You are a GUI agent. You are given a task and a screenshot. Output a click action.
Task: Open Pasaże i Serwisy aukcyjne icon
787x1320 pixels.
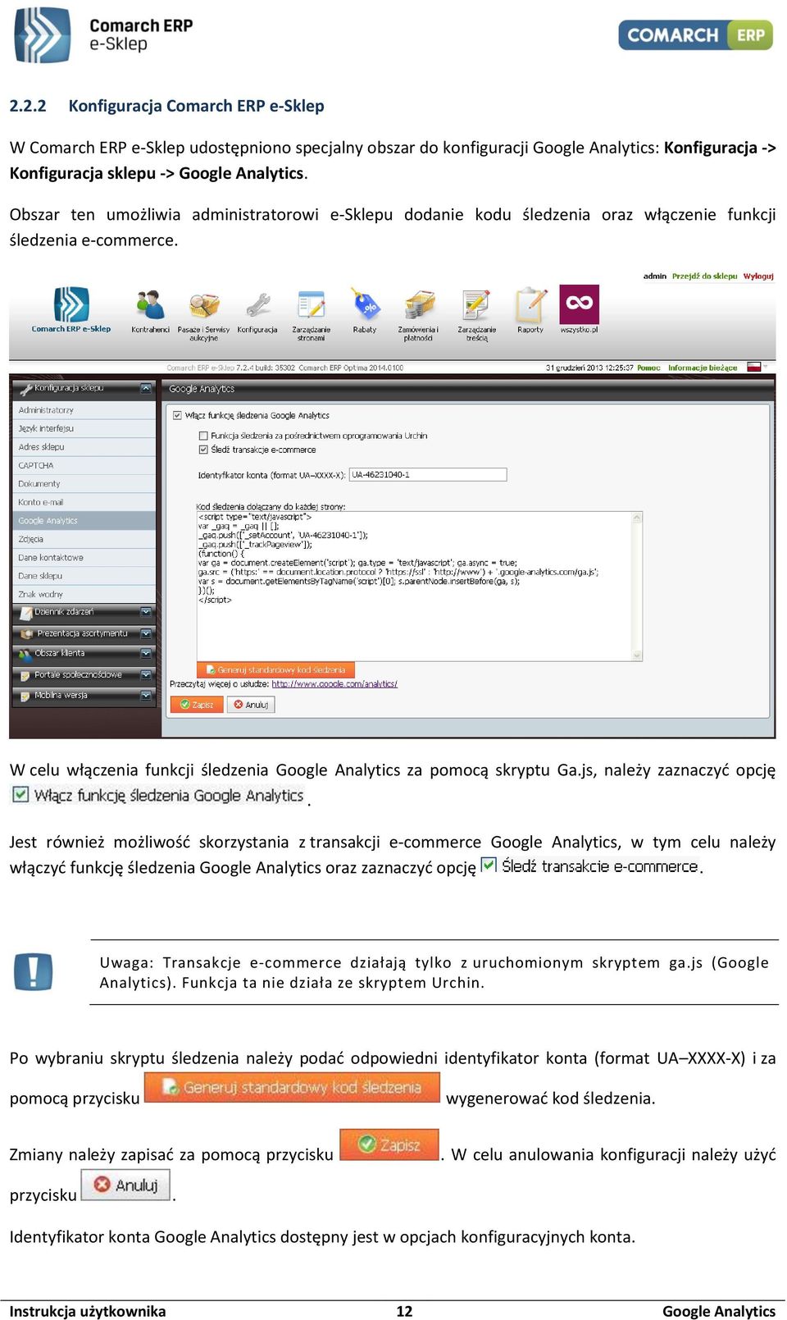click(x=204, y=305)
